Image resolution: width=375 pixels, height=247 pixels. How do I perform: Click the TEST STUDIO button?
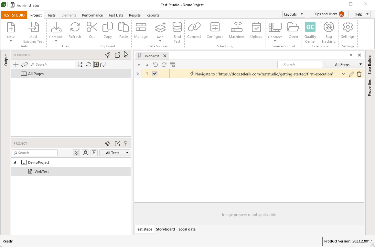(x=14, y=15)
